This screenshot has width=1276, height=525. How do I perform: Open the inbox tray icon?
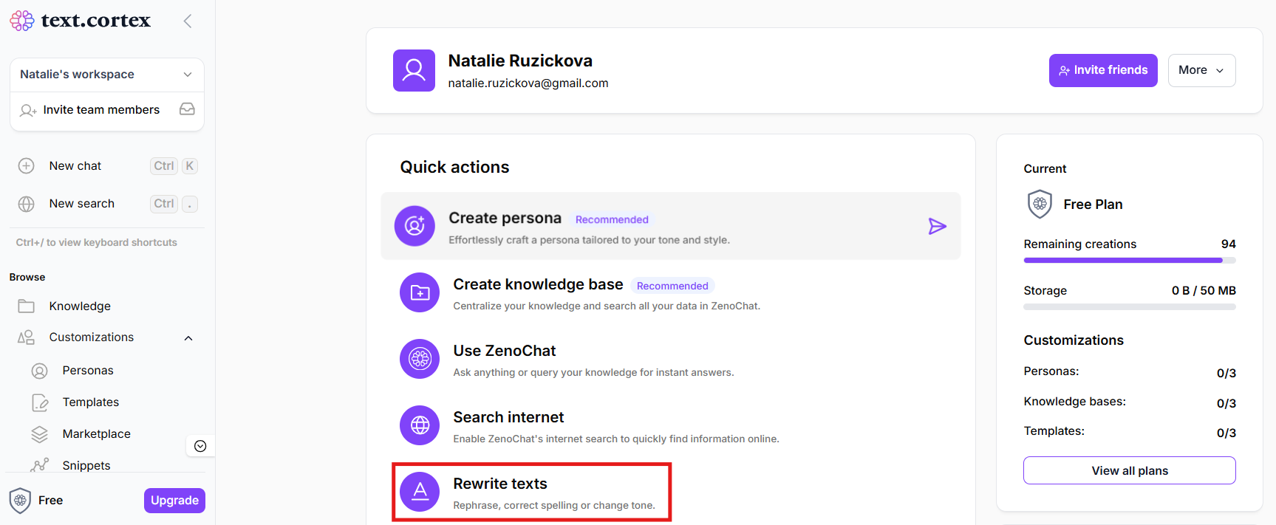(x=187, y=109)
